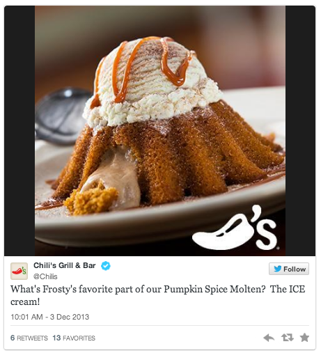View the 6 Retweets list
Screen dimensions: 321x353
pyautogui.click(x=29, y=338)
